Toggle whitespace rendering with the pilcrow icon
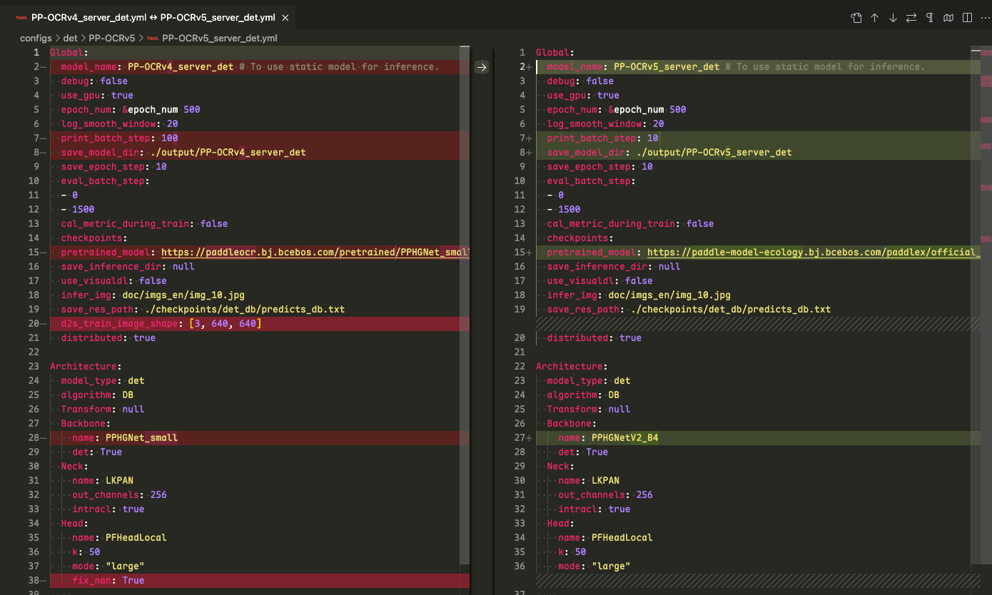This screenshot has height=595, width=992. tap(930, 18)
